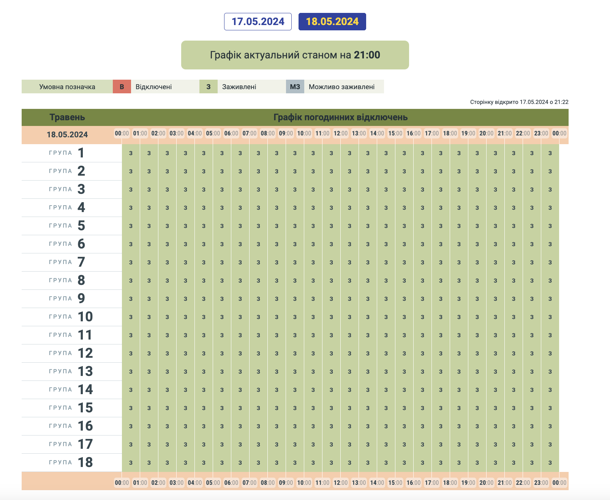Click the green 'З' Заживлені legend badge
The height and width of the screenshot is (500, 610).
(x=208, y=86)
